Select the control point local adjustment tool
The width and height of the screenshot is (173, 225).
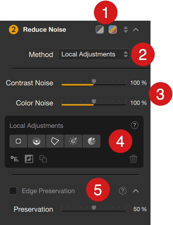[18, 141]
